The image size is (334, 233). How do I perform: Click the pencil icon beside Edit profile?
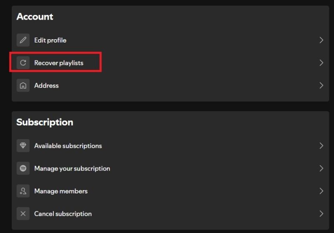[x=23, y=40]
